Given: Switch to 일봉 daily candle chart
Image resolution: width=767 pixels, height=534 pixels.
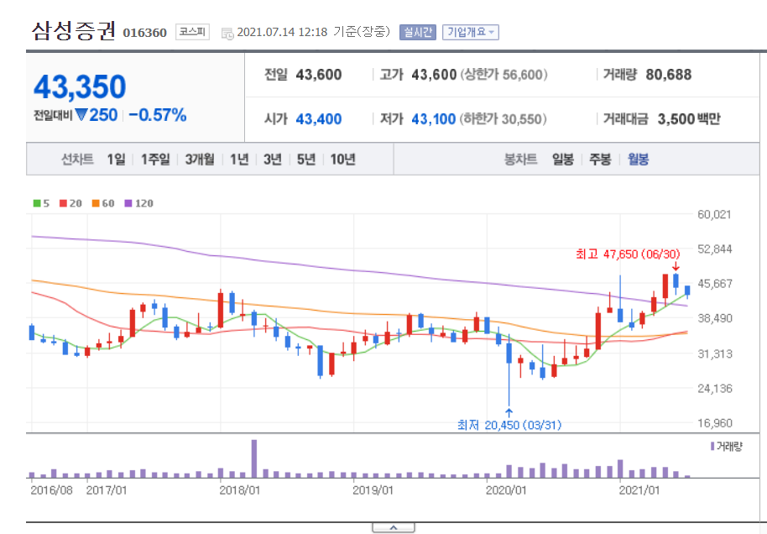Looking at the screenshot, I should pyautogui.click(x=563, y=159).
